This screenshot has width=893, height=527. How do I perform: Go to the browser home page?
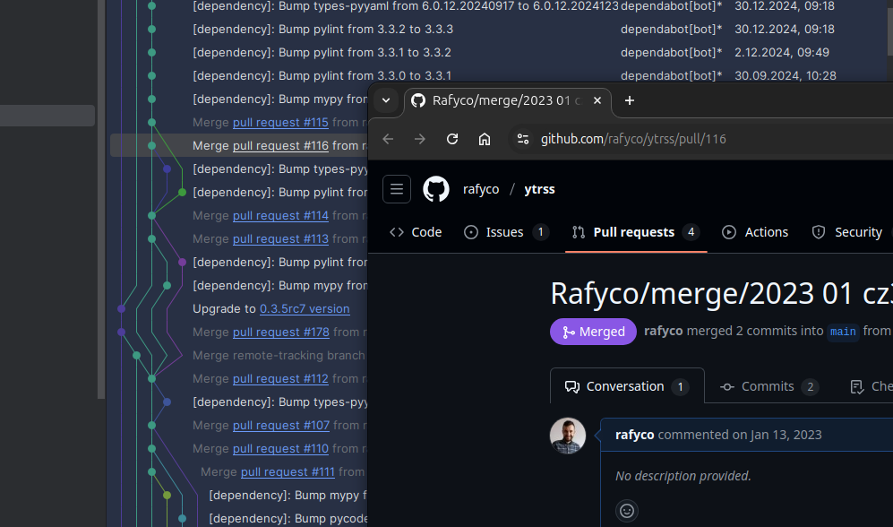(485, 139)
